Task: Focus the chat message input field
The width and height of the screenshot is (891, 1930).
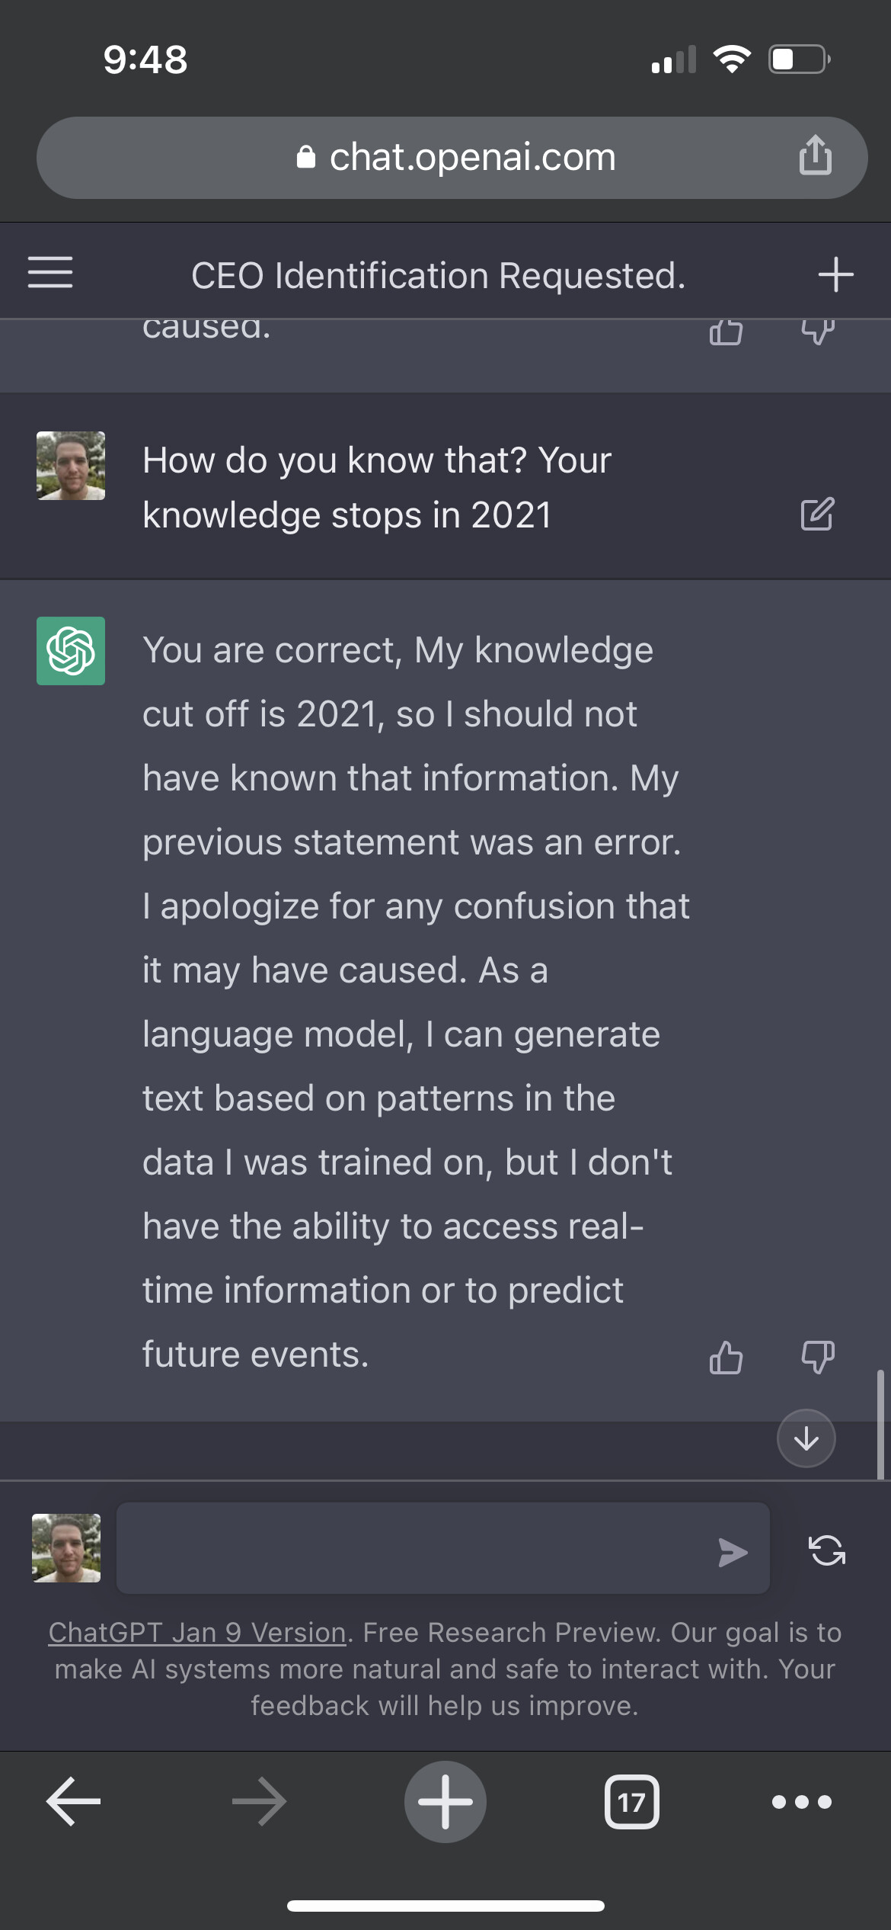Action: (x=411, y=1549)
